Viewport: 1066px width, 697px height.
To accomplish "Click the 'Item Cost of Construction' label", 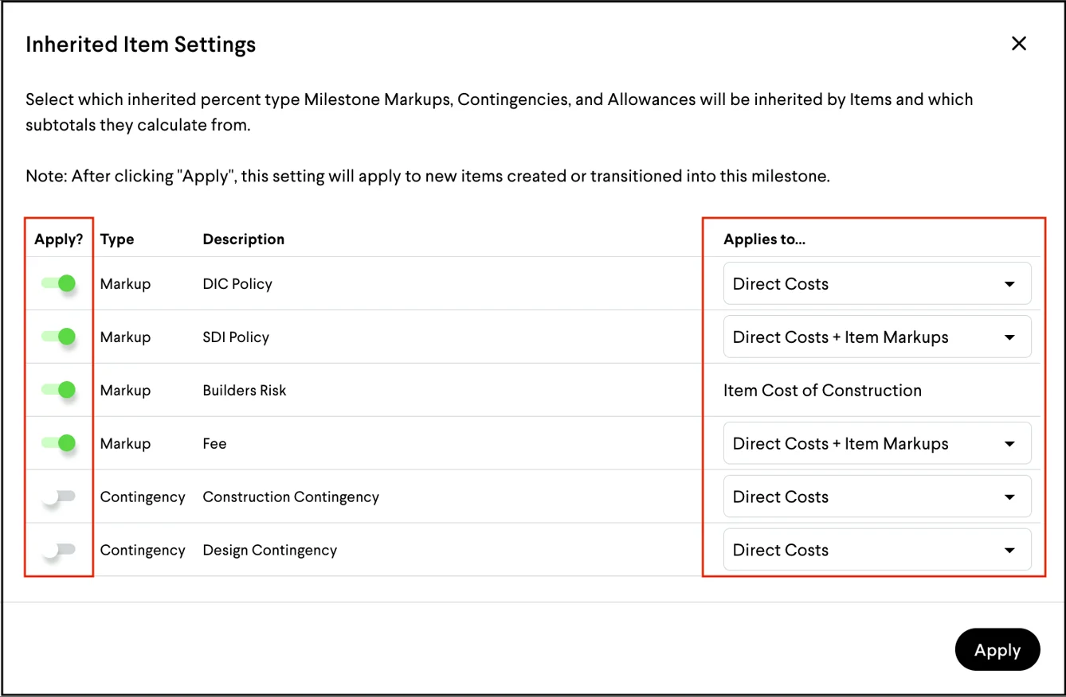I will tap(822, 390).
